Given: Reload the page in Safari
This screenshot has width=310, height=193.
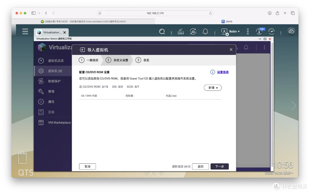Looking at the screenshot, I should 210,13.
